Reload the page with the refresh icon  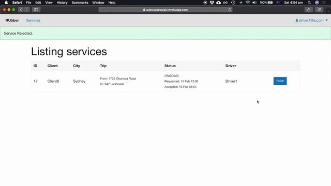[x=230, y=10]
